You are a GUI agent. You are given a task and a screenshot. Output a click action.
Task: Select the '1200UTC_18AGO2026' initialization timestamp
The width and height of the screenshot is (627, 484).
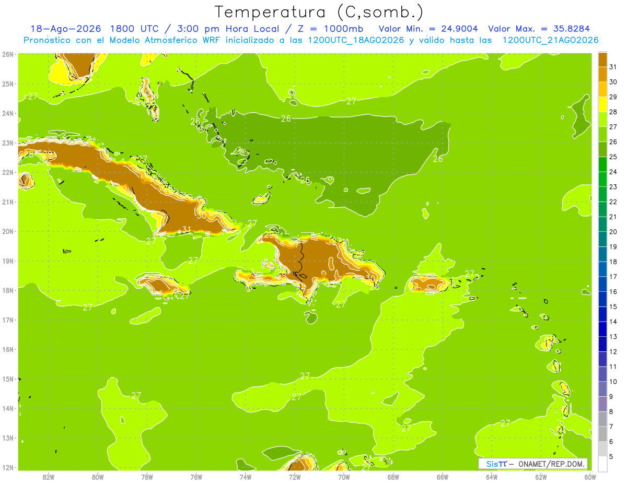pyautogui.click(x=356, y=40)
